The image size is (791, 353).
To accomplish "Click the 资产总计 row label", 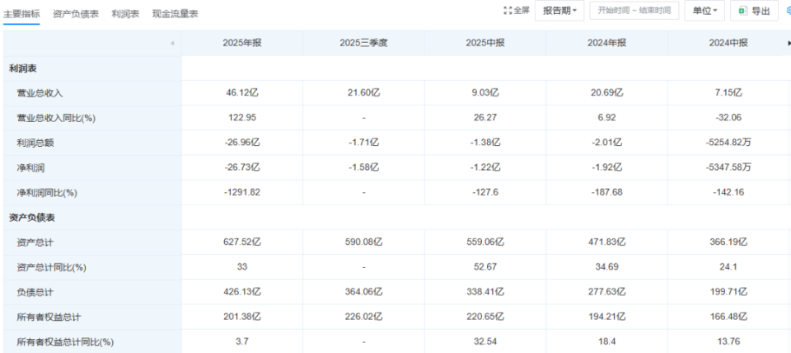I will [x=35, y=242].
